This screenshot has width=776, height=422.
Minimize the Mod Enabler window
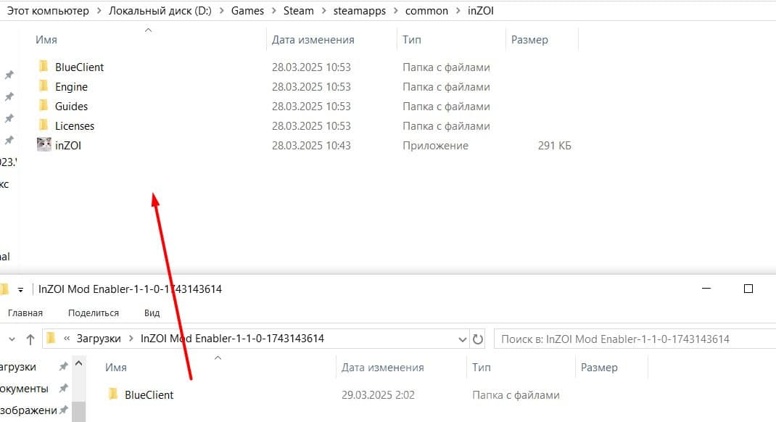tap(706, 289)
